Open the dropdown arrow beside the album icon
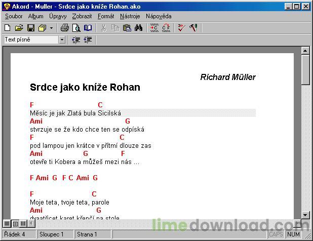The image size is (313, 241). pos(51,28)
